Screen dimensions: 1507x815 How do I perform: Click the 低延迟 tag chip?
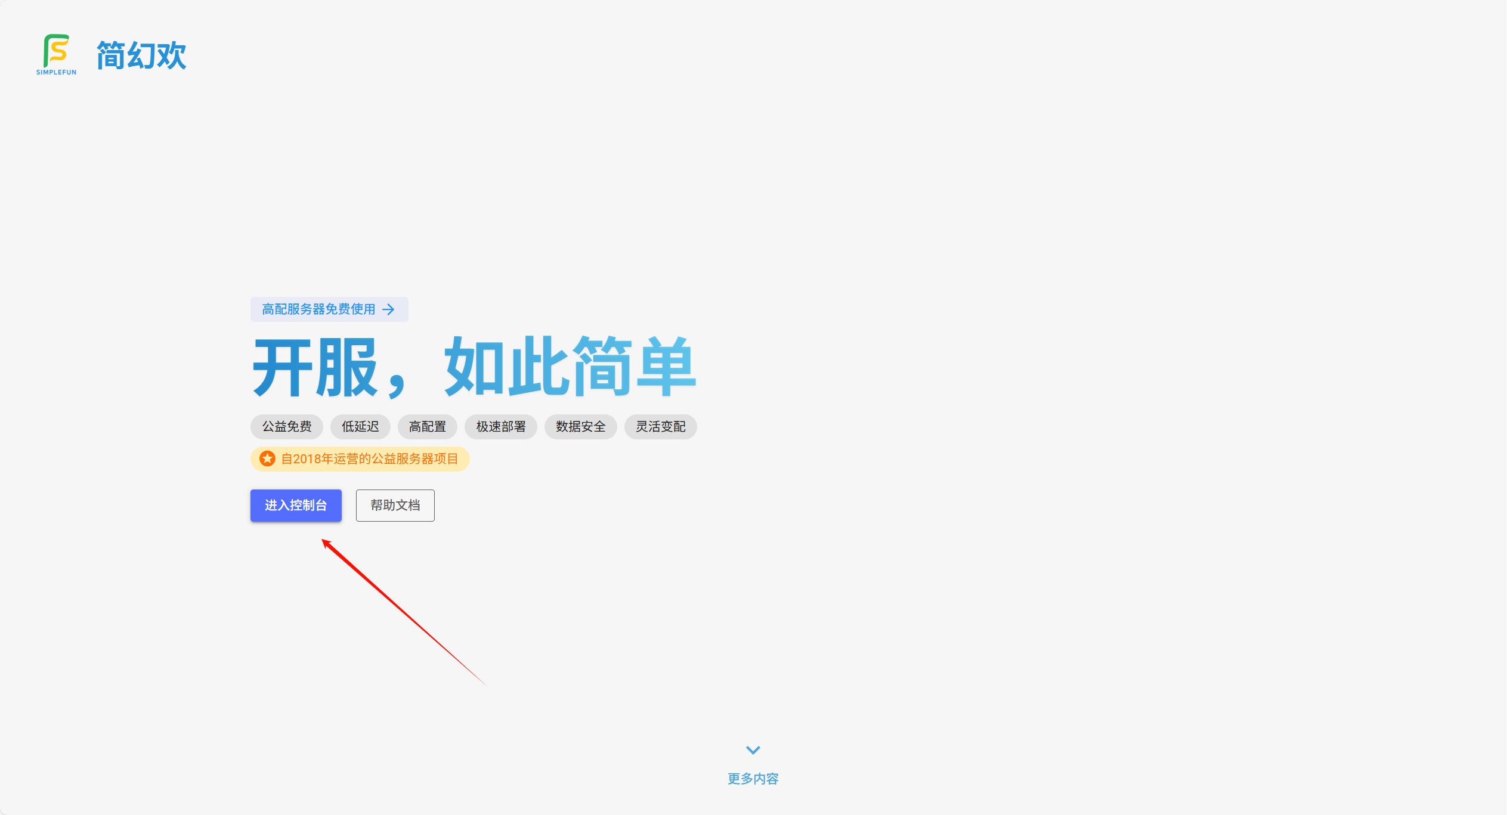tap(360, 426)
